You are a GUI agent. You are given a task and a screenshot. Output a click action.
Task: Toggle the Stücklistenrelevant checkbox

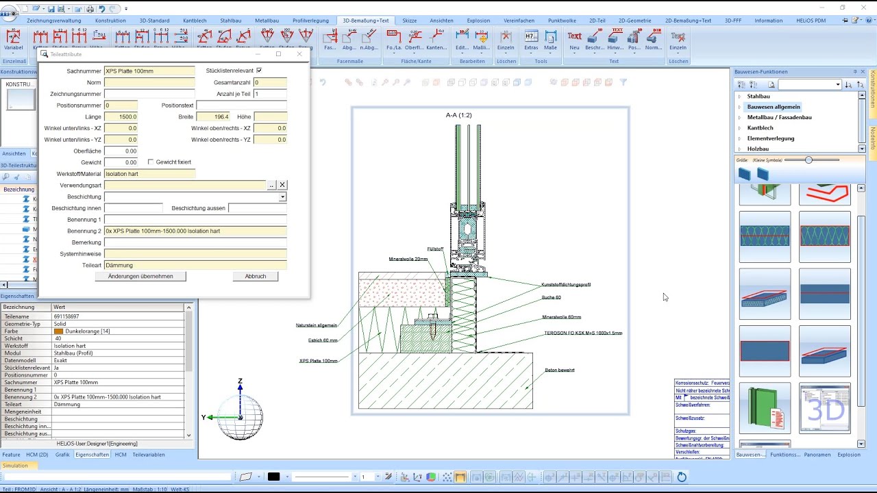(x=259, y=71)
